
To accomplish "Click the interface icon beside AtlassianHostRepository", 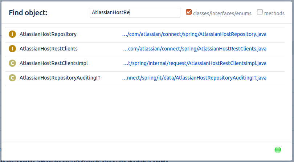I will [x=12, y=35].
